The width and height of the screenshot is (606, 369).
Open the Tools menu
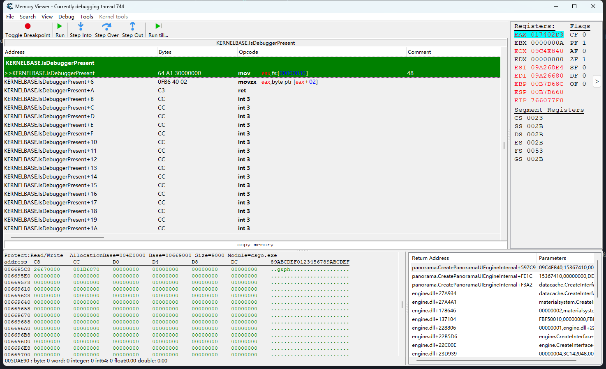coord(86,17)
